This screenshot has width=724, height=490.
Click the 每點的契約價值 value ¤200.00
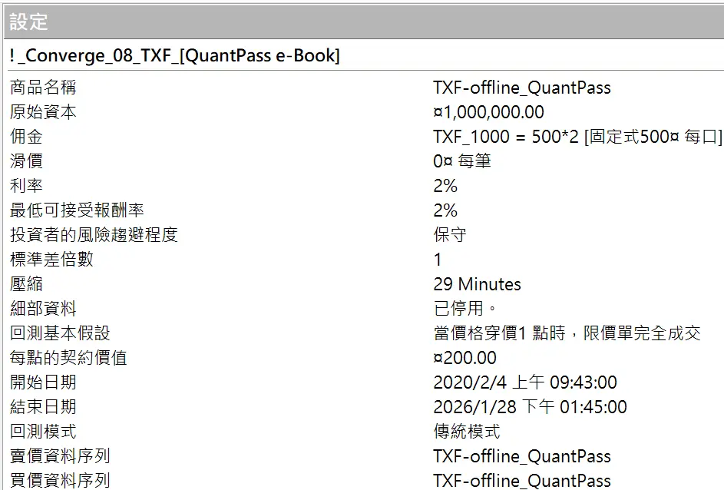pyautogui.click(x=464, y=358)
